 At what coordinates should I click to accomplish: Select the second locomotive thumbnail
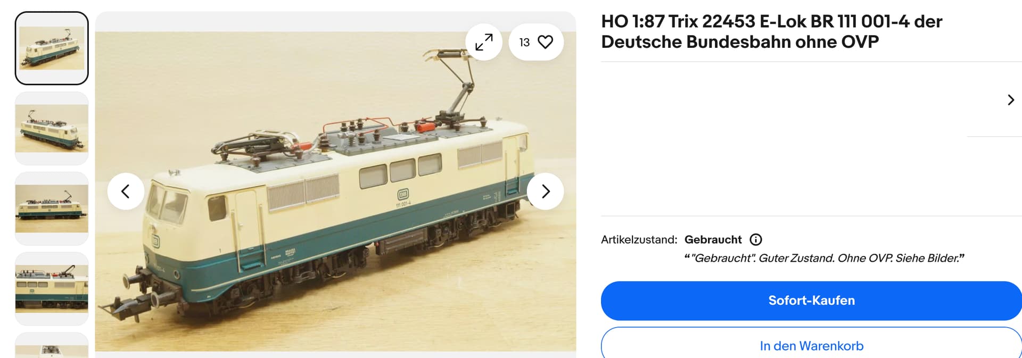click(x=52, y=128)
